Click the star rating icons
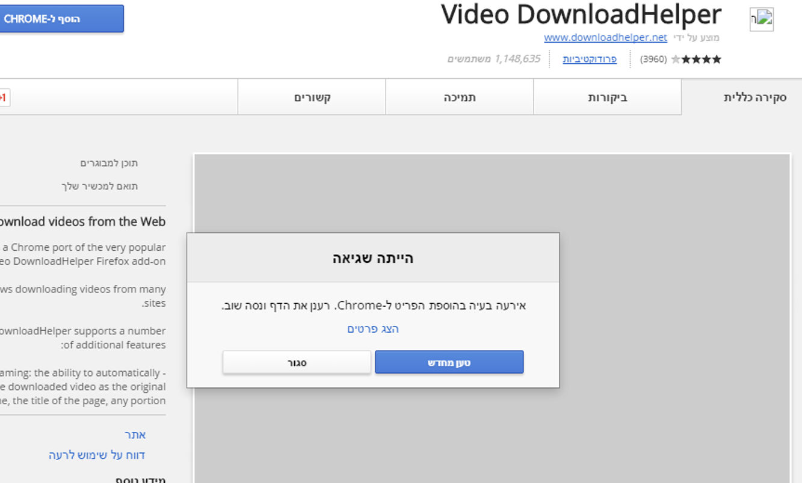 [696, 59]
